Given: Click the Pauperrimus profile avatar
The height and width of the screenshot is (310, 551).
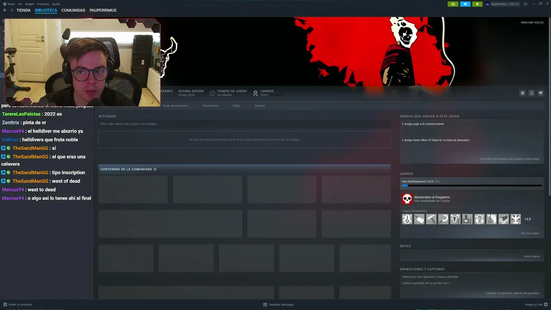Looking at the screenshot, I should point(487,4).
